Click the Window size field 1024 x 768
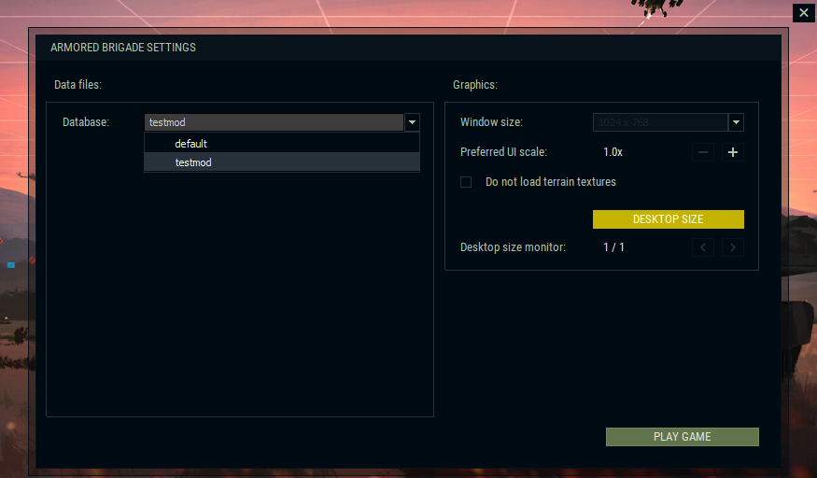Viewport: 817px width, 478px height. point(660,122)
